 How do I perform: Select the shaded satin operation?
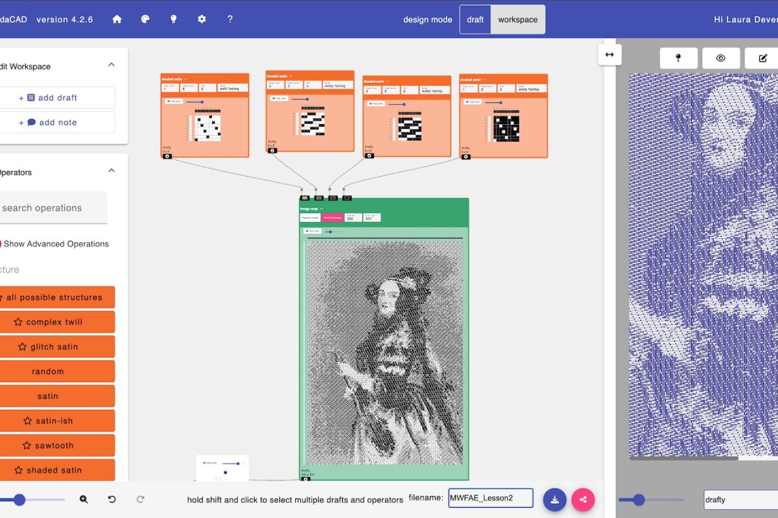pos(58,469)
